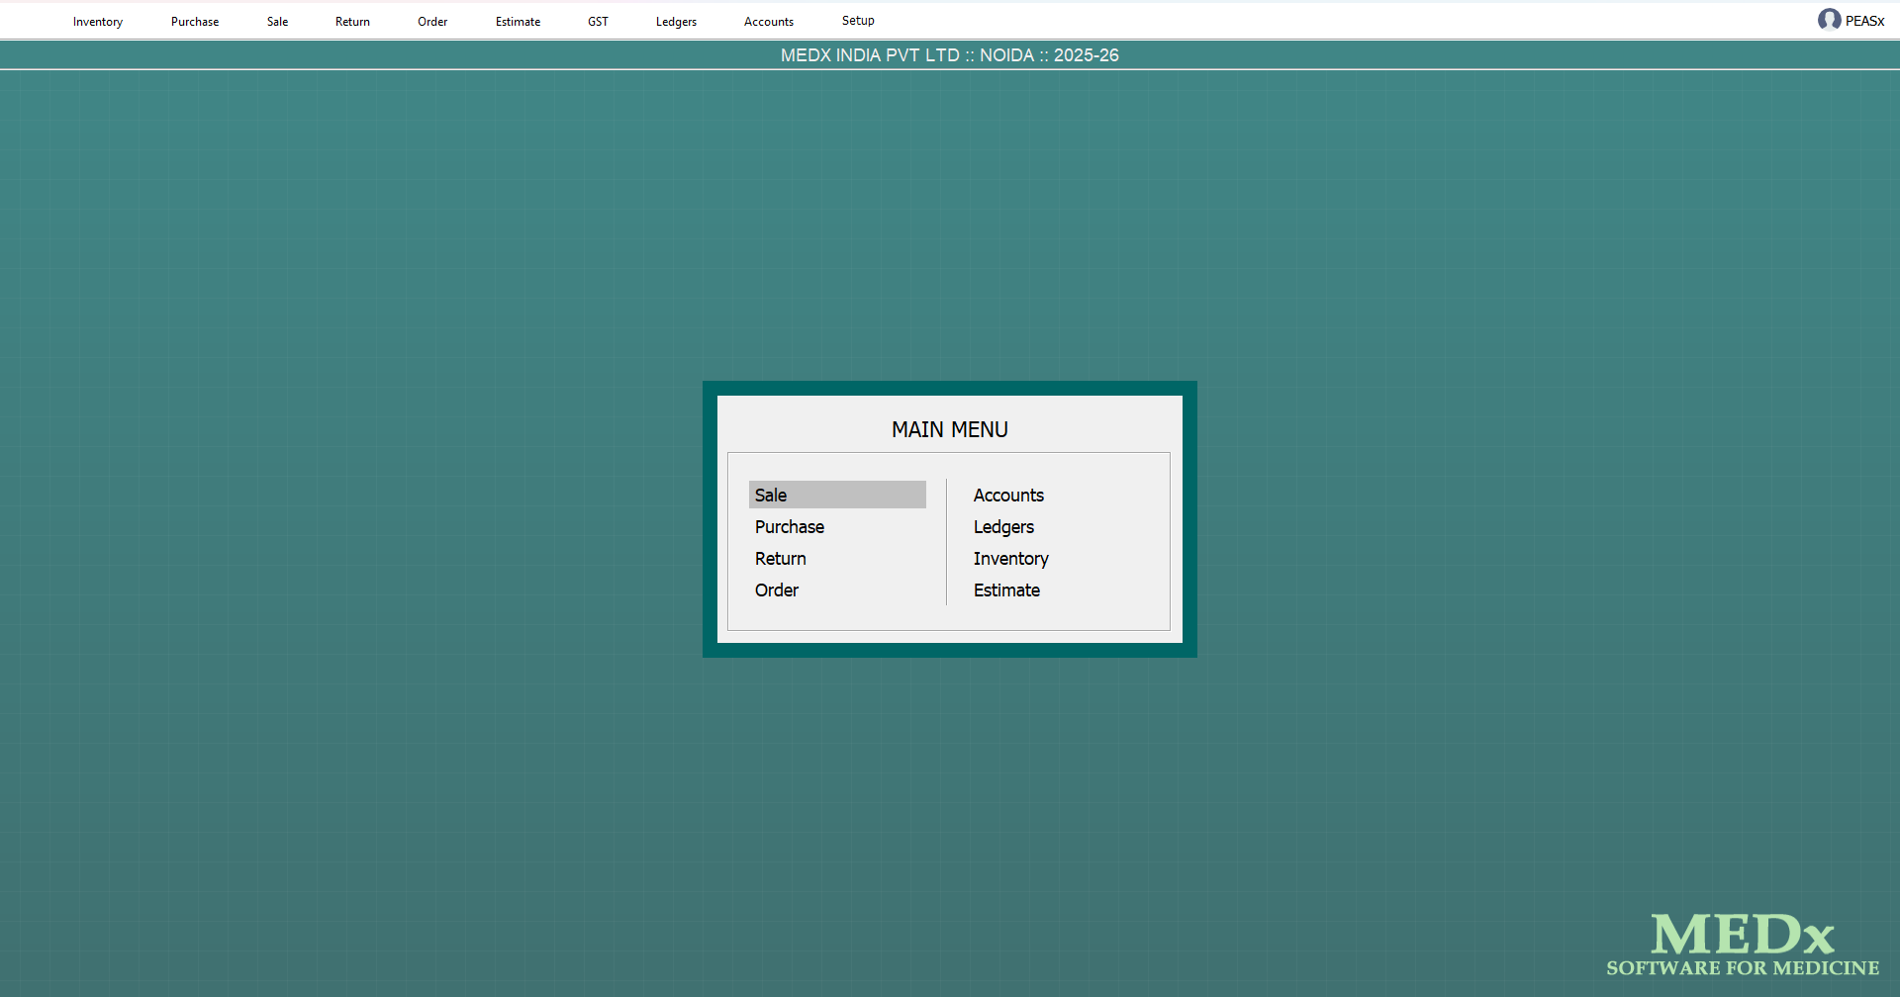
Task: Open the Sale menu in top bar
Action: [x=277, y=22]
